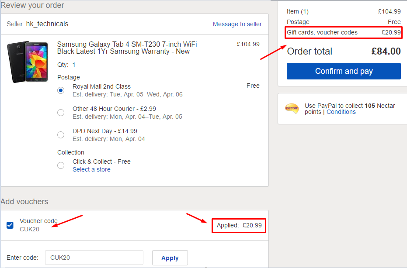Click the Item (1) summary line

point(344,11)
